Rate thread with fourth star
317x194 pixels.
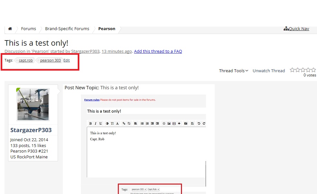[x=308, y=70]
